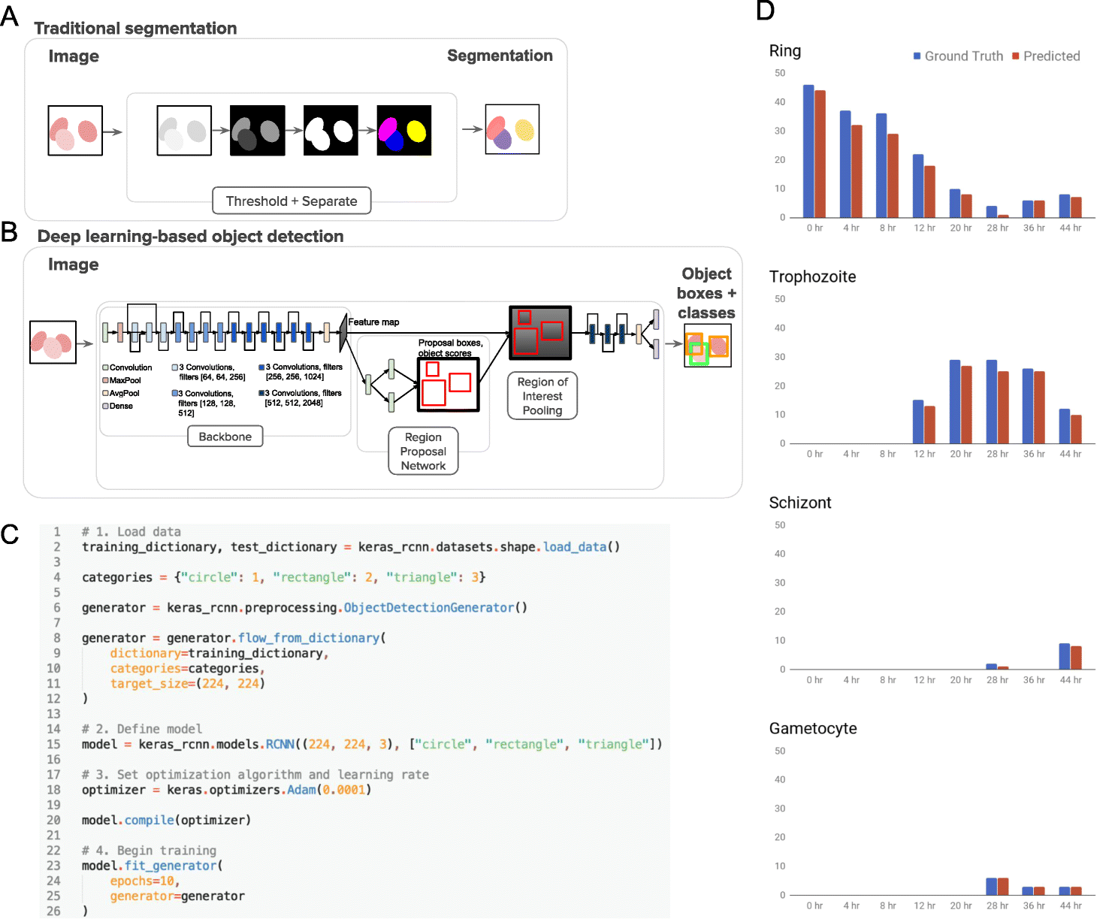Click 'epochs=10' on code line 24

tap(143, 881)
